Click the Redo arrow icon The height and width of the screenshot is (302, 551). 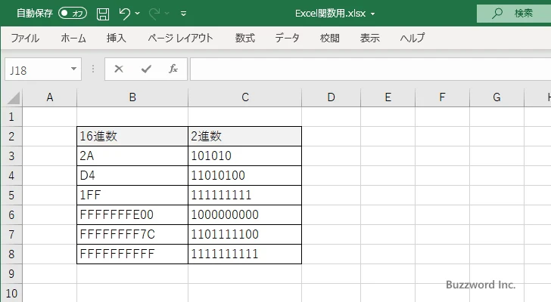pyautogui.click(x=155, y=14)
